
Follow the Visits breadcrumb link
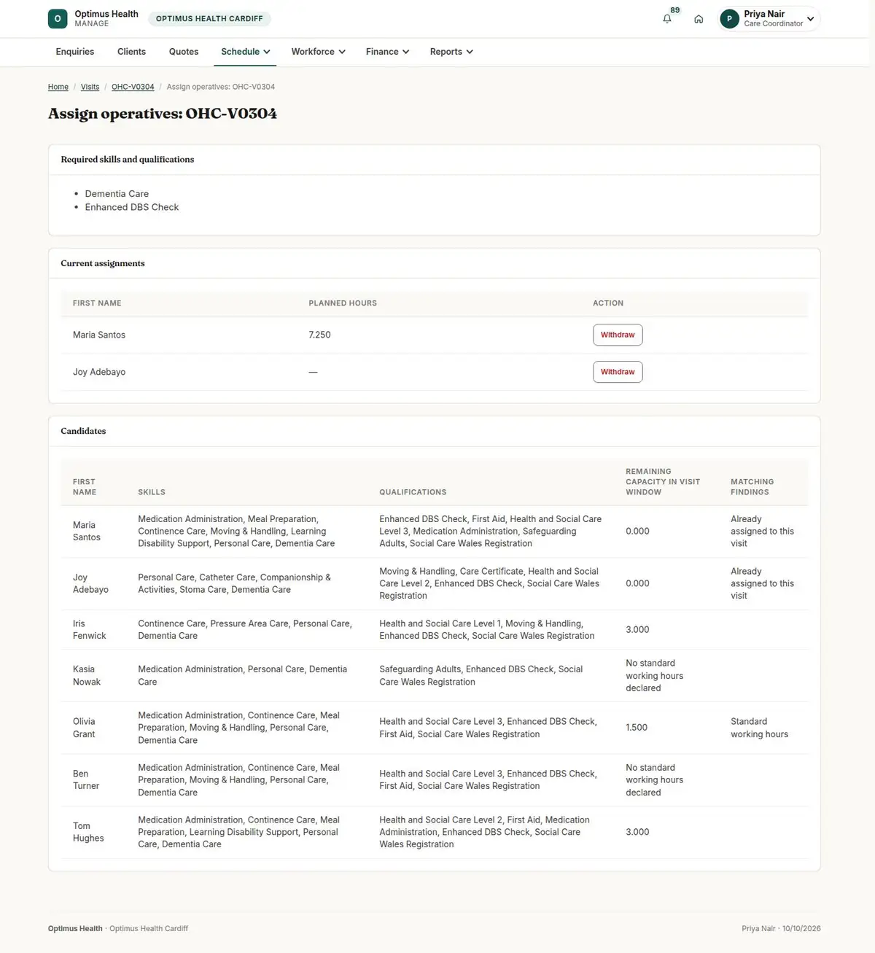tap(90, 87)
